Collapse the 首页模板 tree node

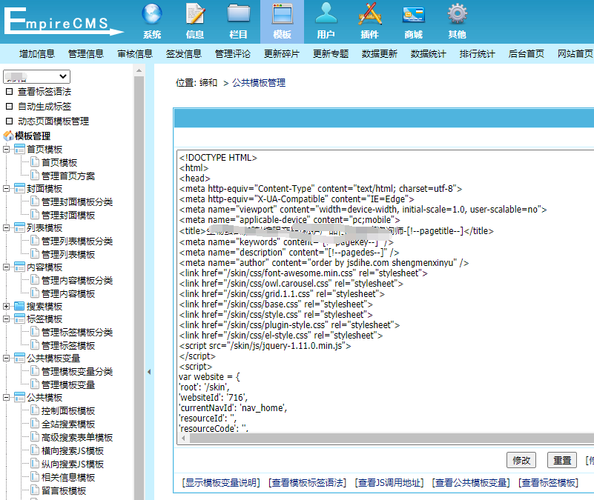(6, 149)
